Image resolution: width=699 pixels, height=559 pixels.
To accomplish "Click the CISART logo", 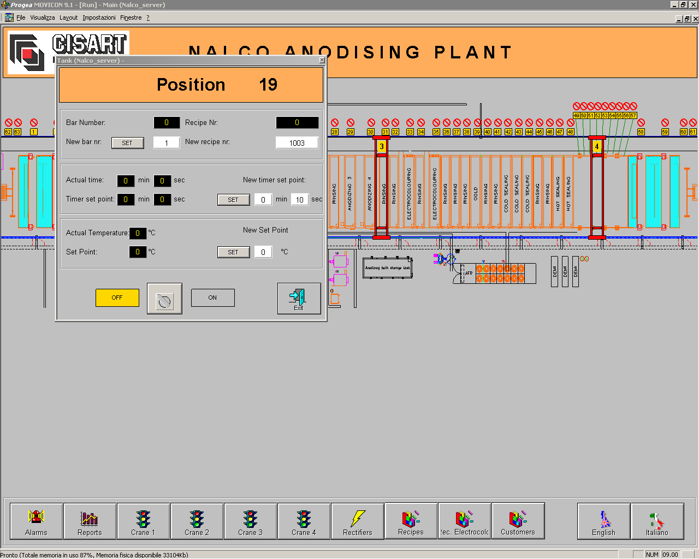I will pos(68,52).
